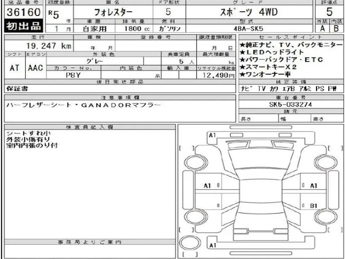345x259 pixels.
Task: Click the model code 4BA-SK5
Action: pos(249,28)
